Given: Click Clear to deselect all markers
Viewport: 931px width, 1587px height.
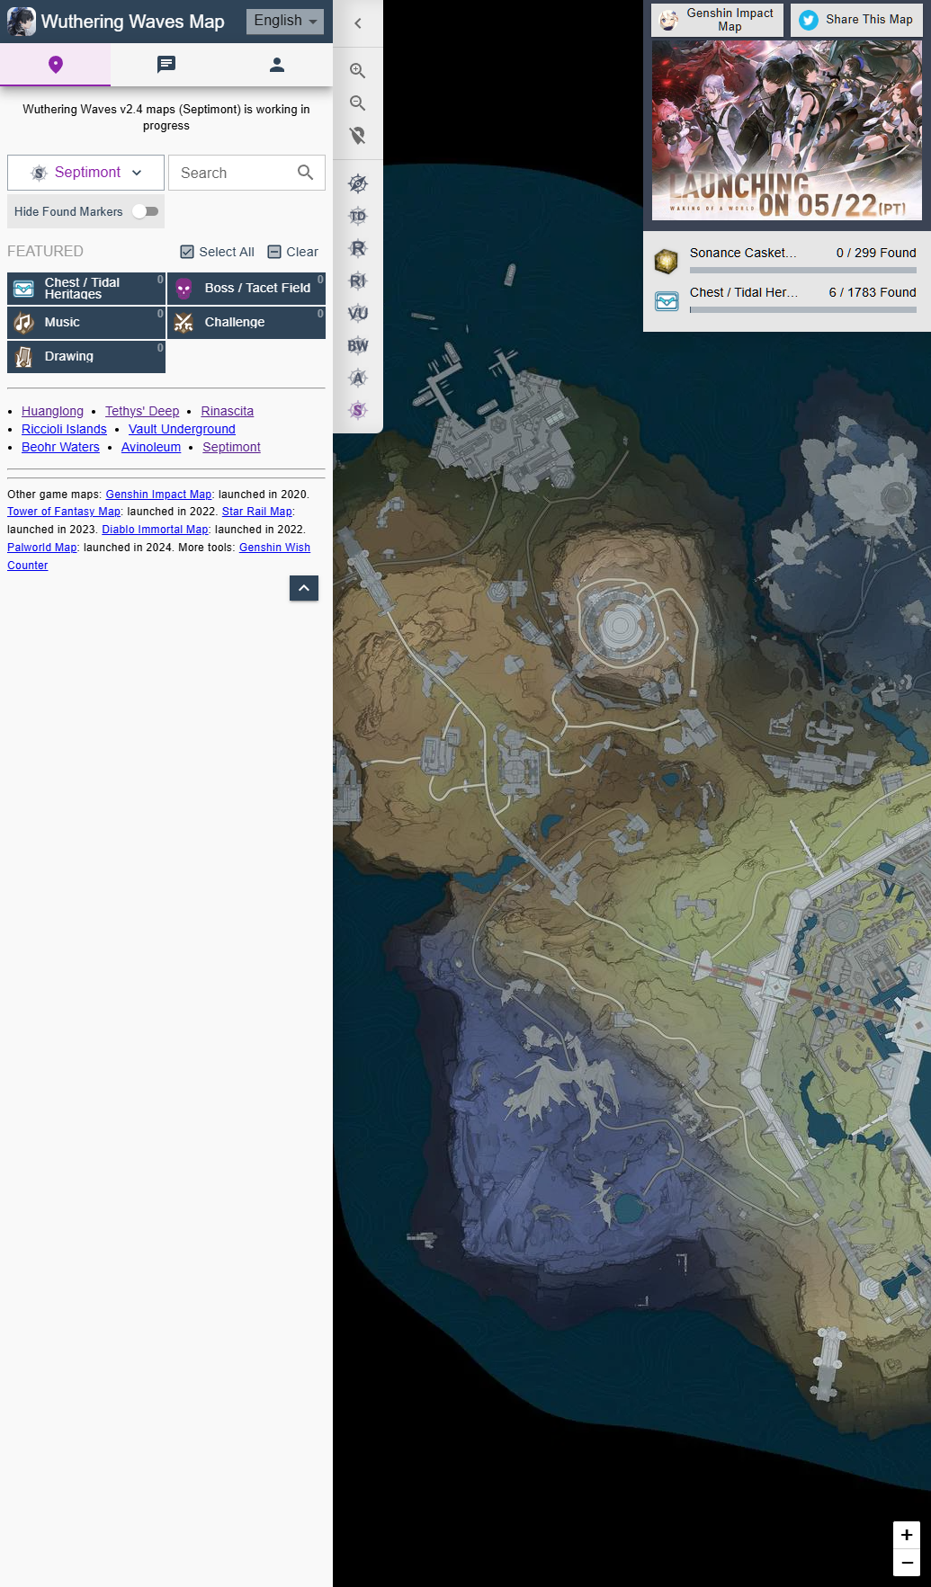Looking at the screenshot, I should pyautogui.click(x=293, y=252).
